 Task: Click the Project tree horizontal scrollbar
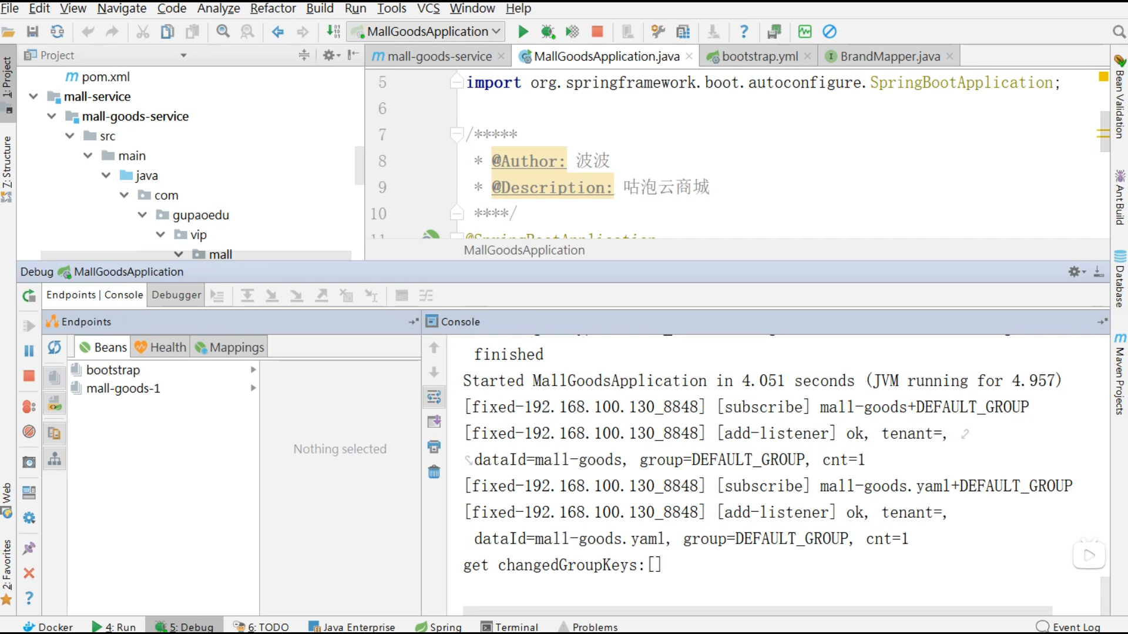[196, 256]
